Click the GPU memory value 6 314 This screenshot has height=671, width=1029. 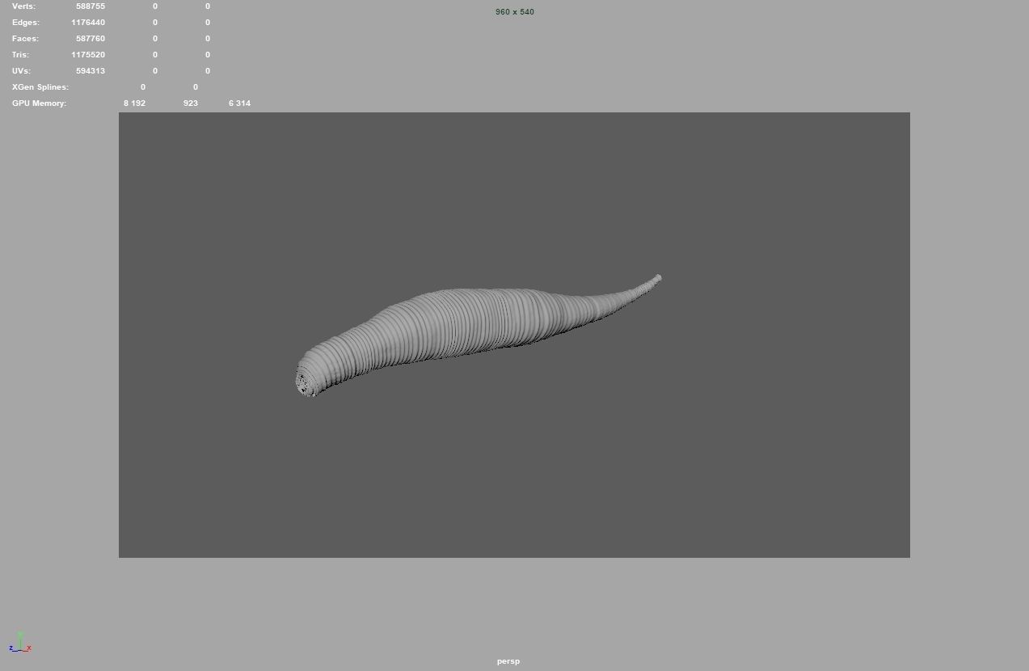coord(239,103)
